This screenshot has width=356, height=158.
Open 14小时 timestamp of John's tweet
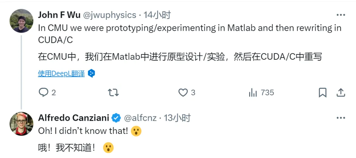(x=159, y=15)
